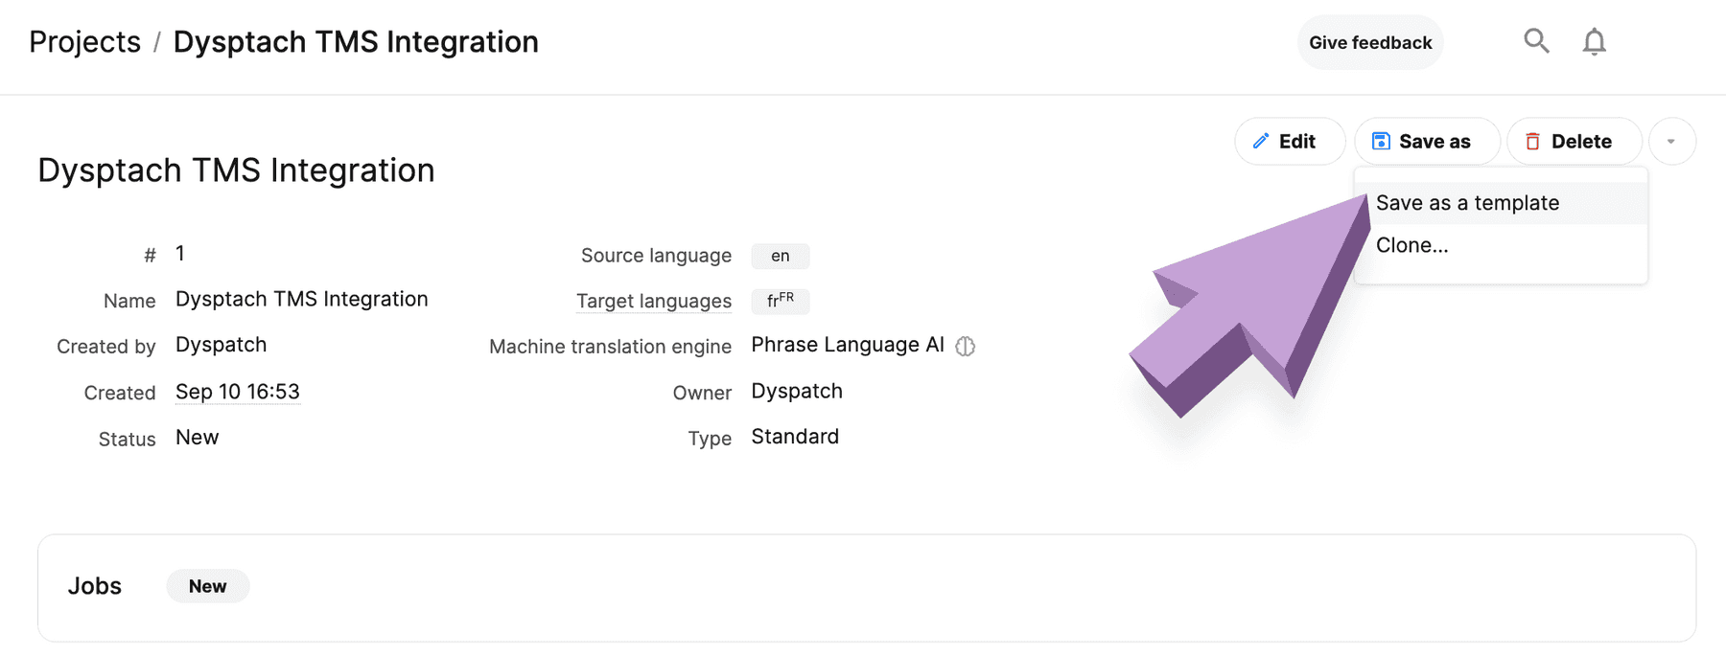
Task: Choose 'Save as a template' from the menu
Action: pos(1468,202)
